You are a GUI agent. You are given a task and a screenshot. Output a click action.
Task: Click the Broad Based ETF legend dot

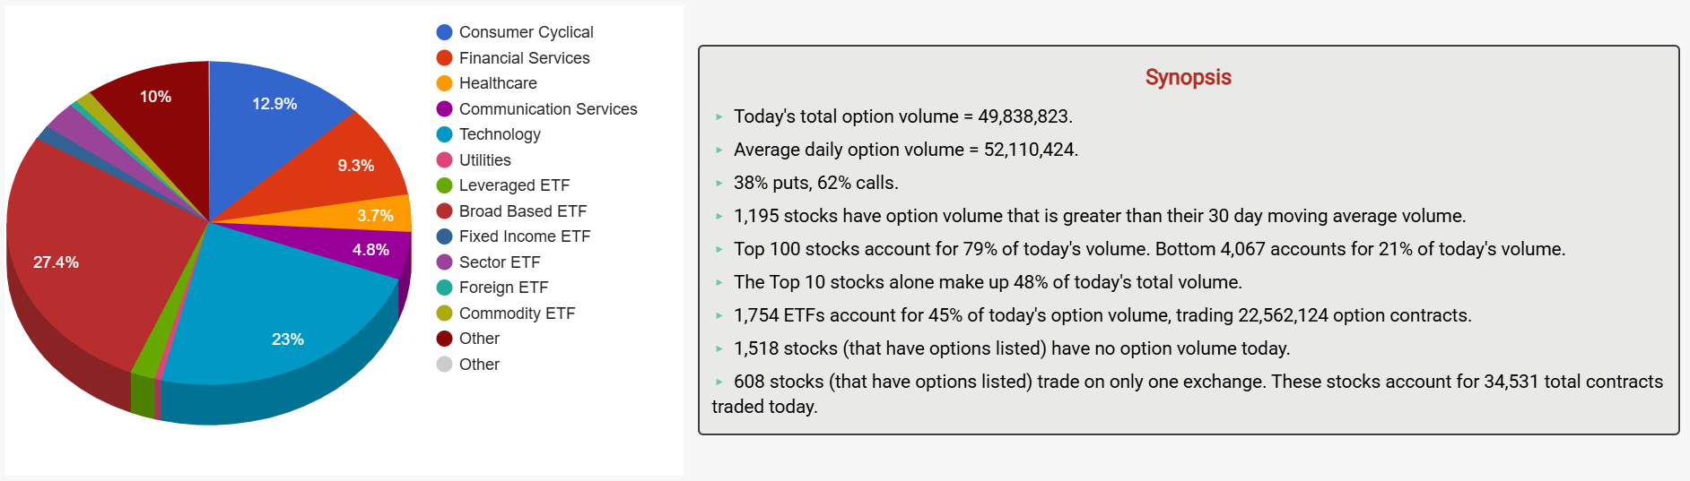pyautogui.click(x=444, y=211)
